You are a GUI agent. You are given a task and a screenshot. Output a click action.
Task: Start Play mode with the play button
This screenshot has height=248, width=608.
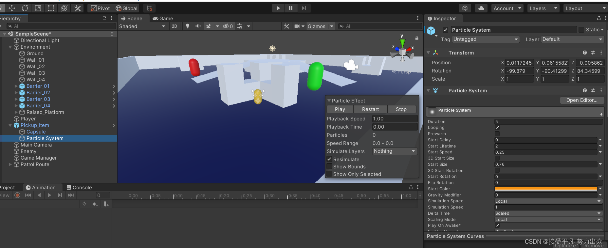pyautogui.click(x=278, y=8)
